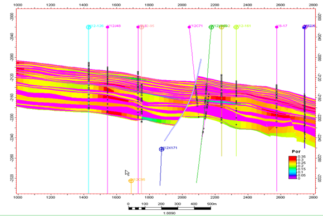Image resolution: width=323 pixels, height=216 pixels.
Task: Click the orange V12C95 well symbol
Action: tap(131, 181)
